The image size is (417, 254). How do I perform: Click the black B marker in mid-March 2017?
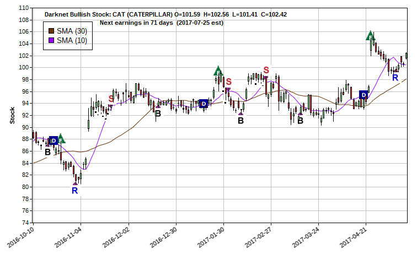pyautogui.click(x=300, y=121)
